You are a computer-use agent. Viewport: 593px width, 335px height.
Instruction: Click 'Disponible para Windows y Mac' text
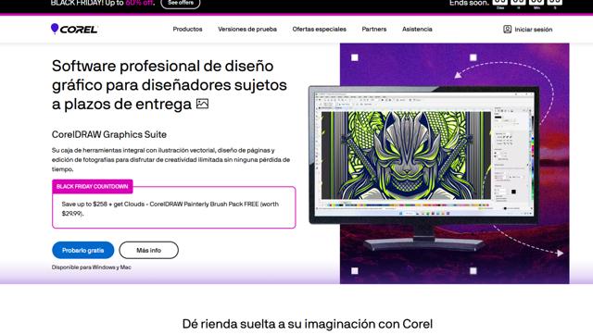[x=92, y=267]
